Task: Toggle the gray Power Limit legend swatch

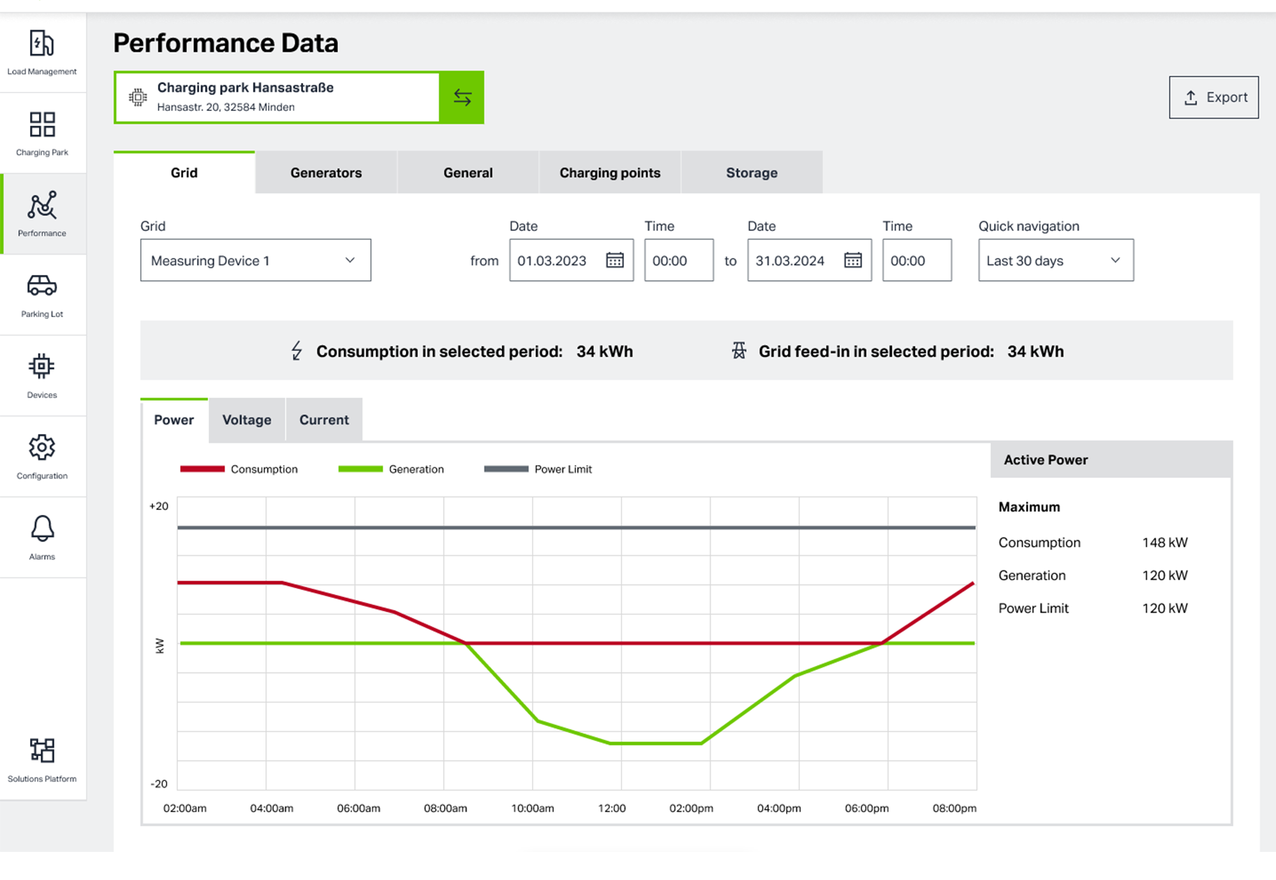Action: [x=506, y=469]
